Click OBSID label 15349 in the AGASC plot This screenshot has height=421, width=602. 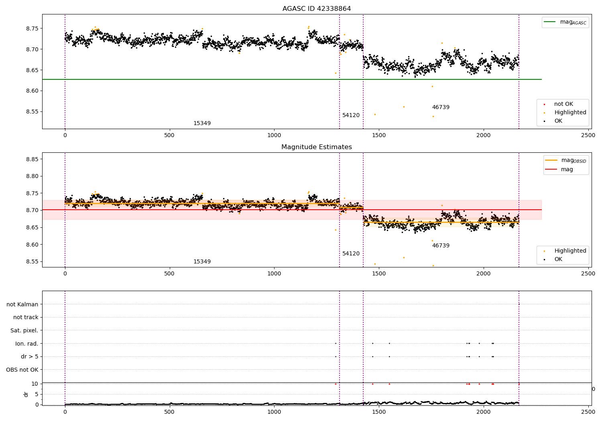[202, 123]
